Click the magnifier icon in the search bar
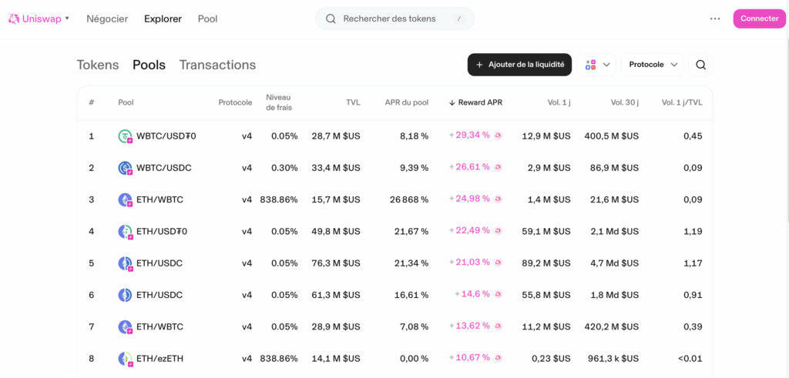Image resolution: width=789 pixels, height=378 pixels. [x=331, y=19]
